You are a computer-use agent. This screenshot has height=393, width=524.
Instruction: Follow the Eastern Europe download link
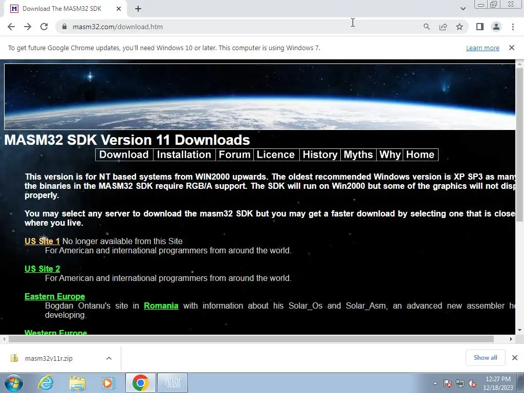coord(55,296)
